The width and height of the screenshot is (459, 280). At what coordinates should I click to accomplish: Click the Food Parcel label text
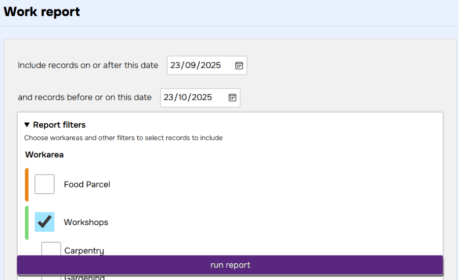tap(87, 185)
